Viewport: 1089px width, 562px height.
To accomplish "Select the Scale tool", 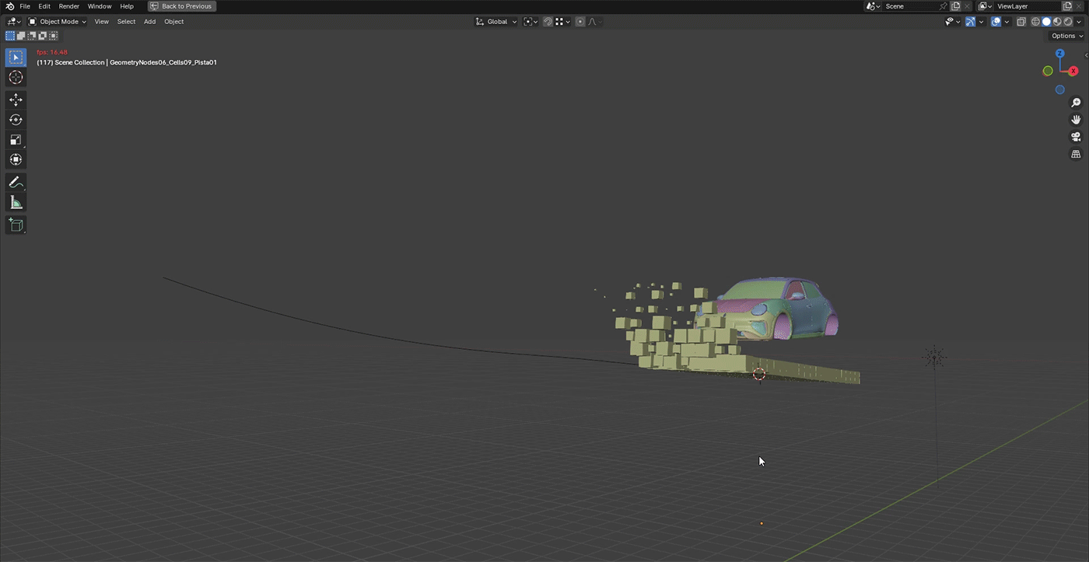I will point(16,140).
